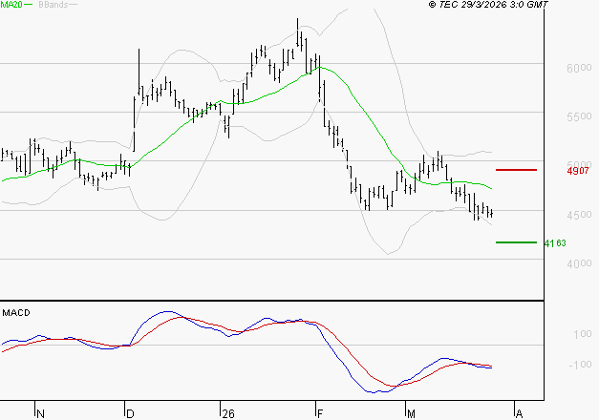The image size is (599, 420).
Task: Click the MACD panel label
Action: pos(16,313)
